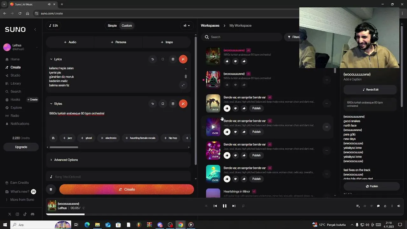This screenshot has height=229, width=407.
Task: Click the Upgrade button
Action: coord(21,147)
